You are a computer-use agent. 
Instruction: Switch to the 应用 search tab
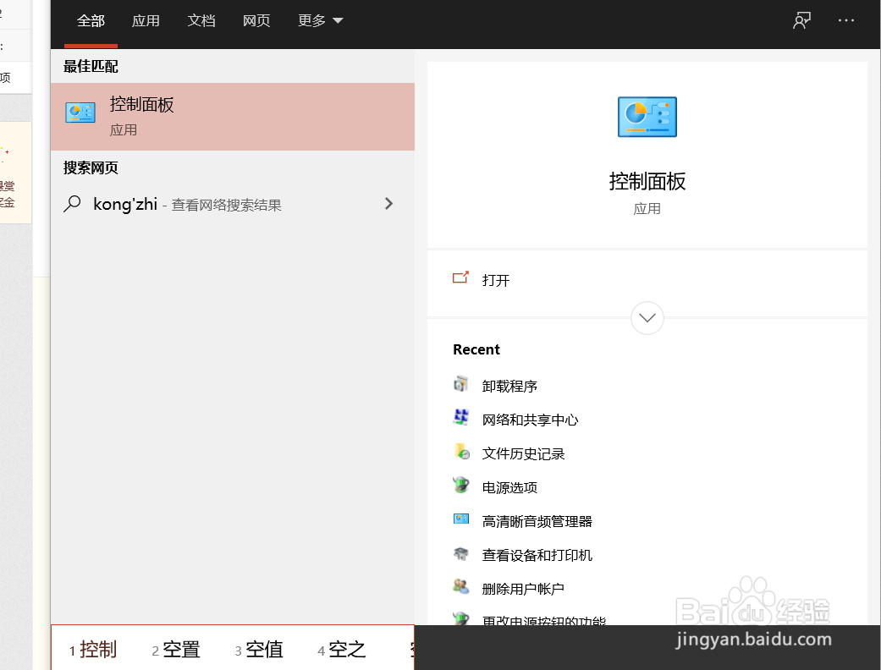pos(146,19)
